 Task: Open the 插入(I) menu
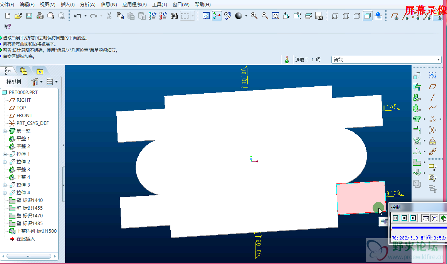pos(67,5)
